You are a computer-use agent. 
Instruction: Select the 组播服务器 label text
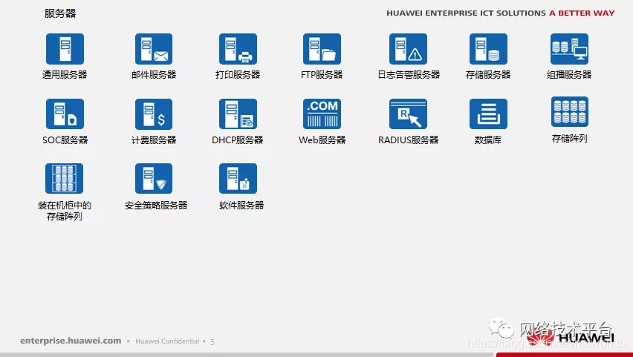pyautogui.click(x=569, y=75)
